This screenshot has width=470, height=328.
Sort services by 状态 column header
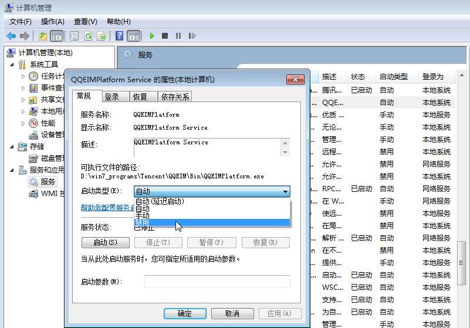tap(361, 77)
